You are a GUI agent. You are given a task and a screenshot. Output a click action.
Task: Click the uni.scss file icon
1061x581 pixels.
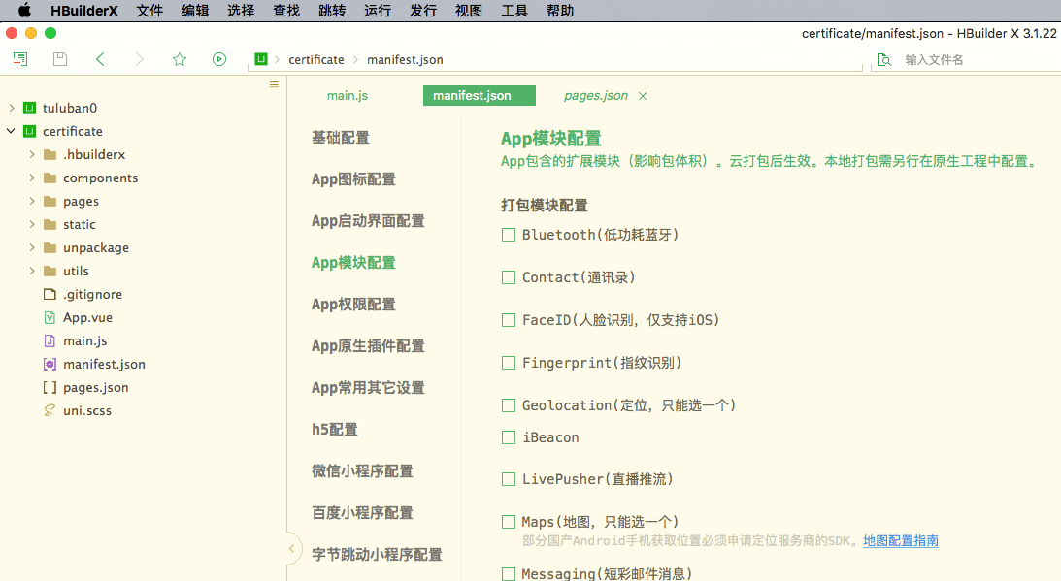coord(50,410)
